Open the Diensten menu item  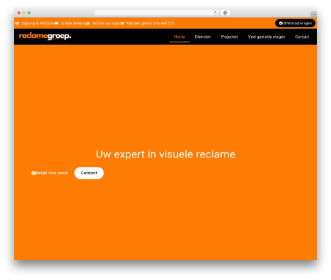(x=203, y=37)
